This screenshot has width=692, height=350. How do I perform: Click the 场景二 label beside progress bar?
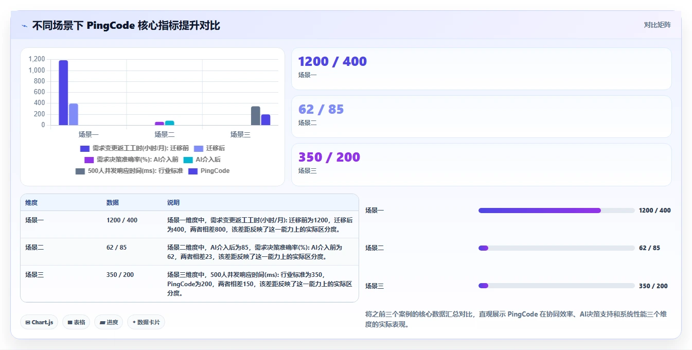point(375,248)
